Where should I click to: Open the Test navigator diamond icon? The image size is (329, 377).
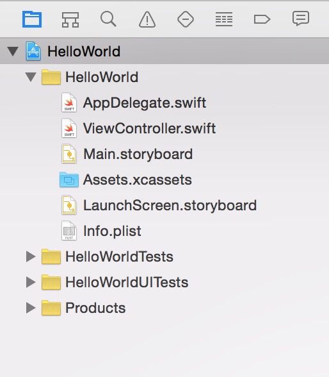pos(186,19)
